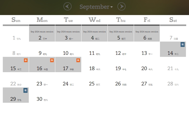The width and height of the screenshot is (189, 116).
Task: Click the 班 workday badge on the 29th
Action: click(x=25, y=91)
